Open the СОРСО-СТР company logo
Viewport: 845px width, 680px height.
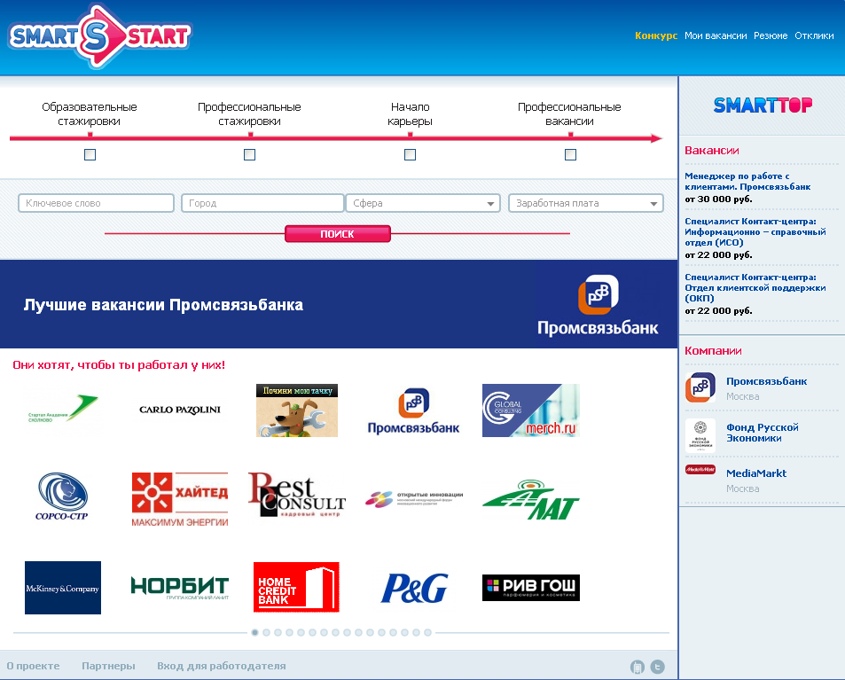(63, 496)
